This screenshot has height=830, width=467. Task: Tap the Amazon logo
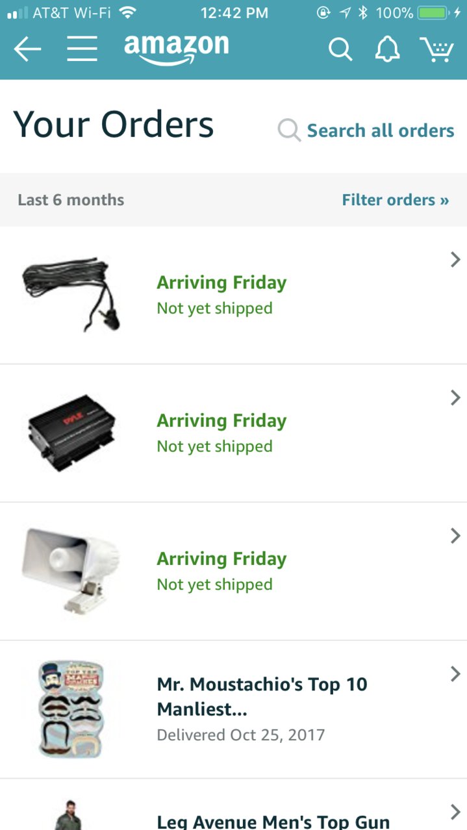pos(176,49)
